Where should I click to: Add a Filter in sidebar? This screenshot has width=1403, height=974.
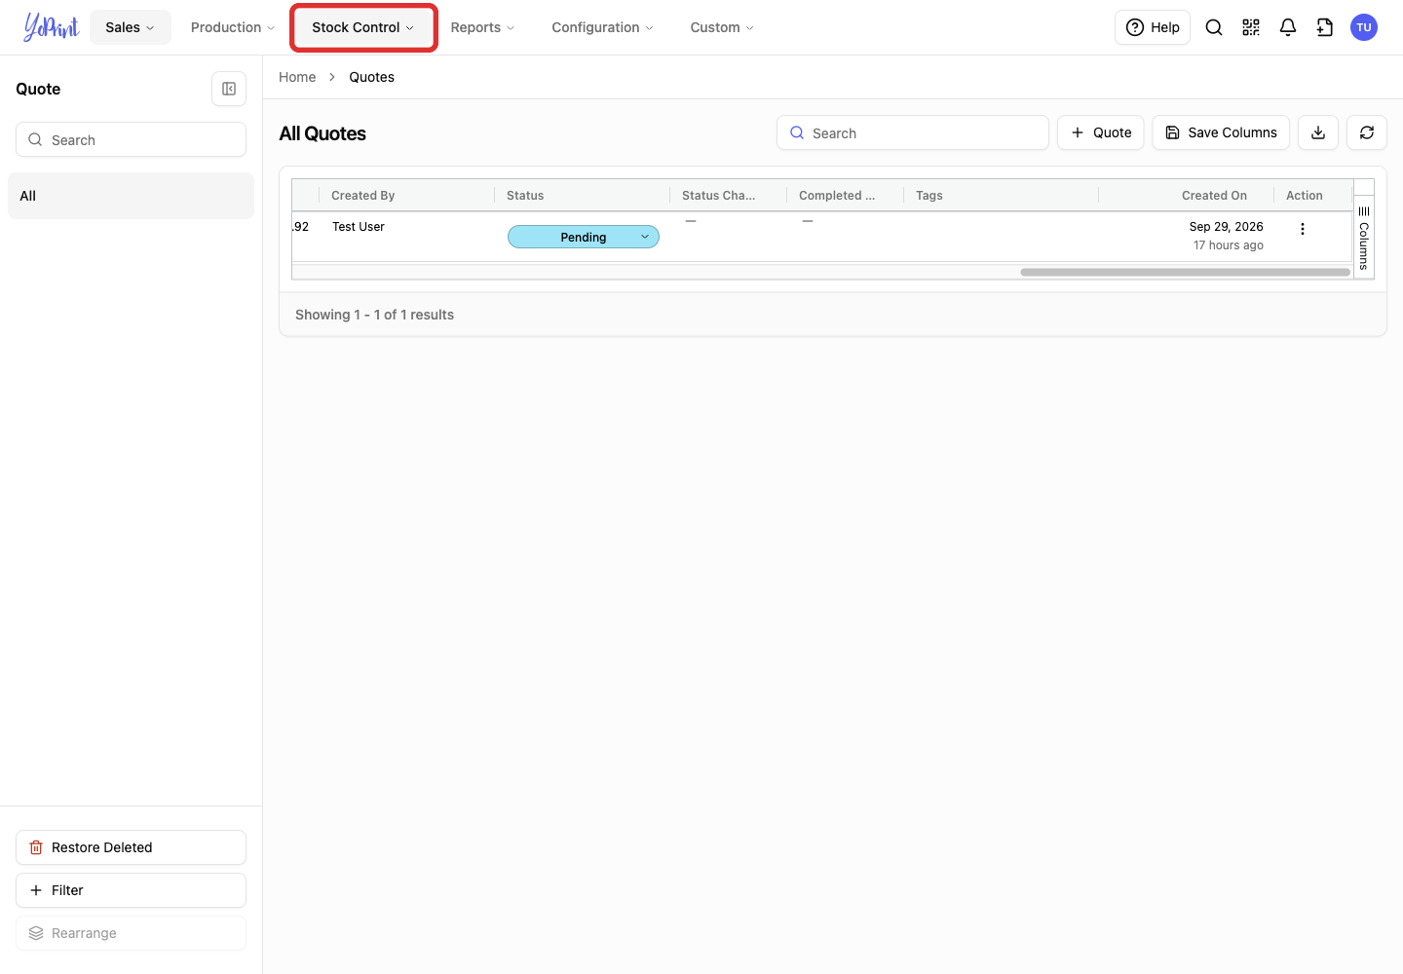point(131,890)
